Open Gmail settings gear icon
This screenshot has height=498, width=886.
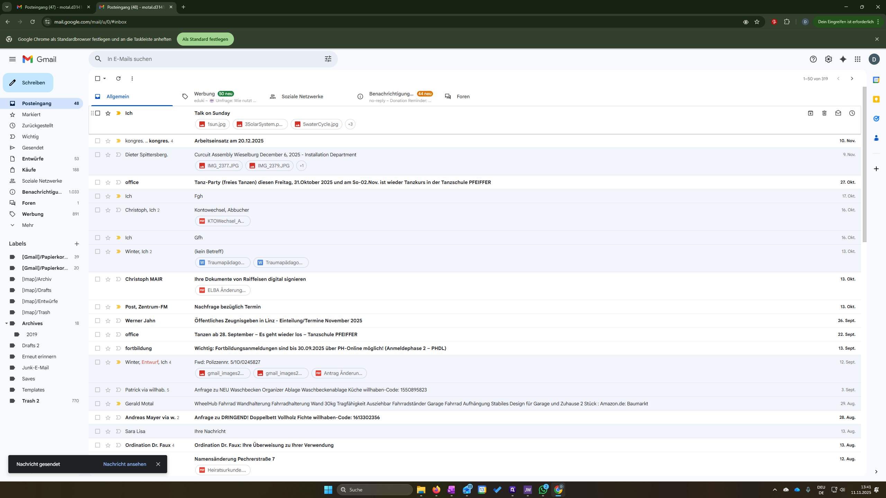(x=828, y=59)
